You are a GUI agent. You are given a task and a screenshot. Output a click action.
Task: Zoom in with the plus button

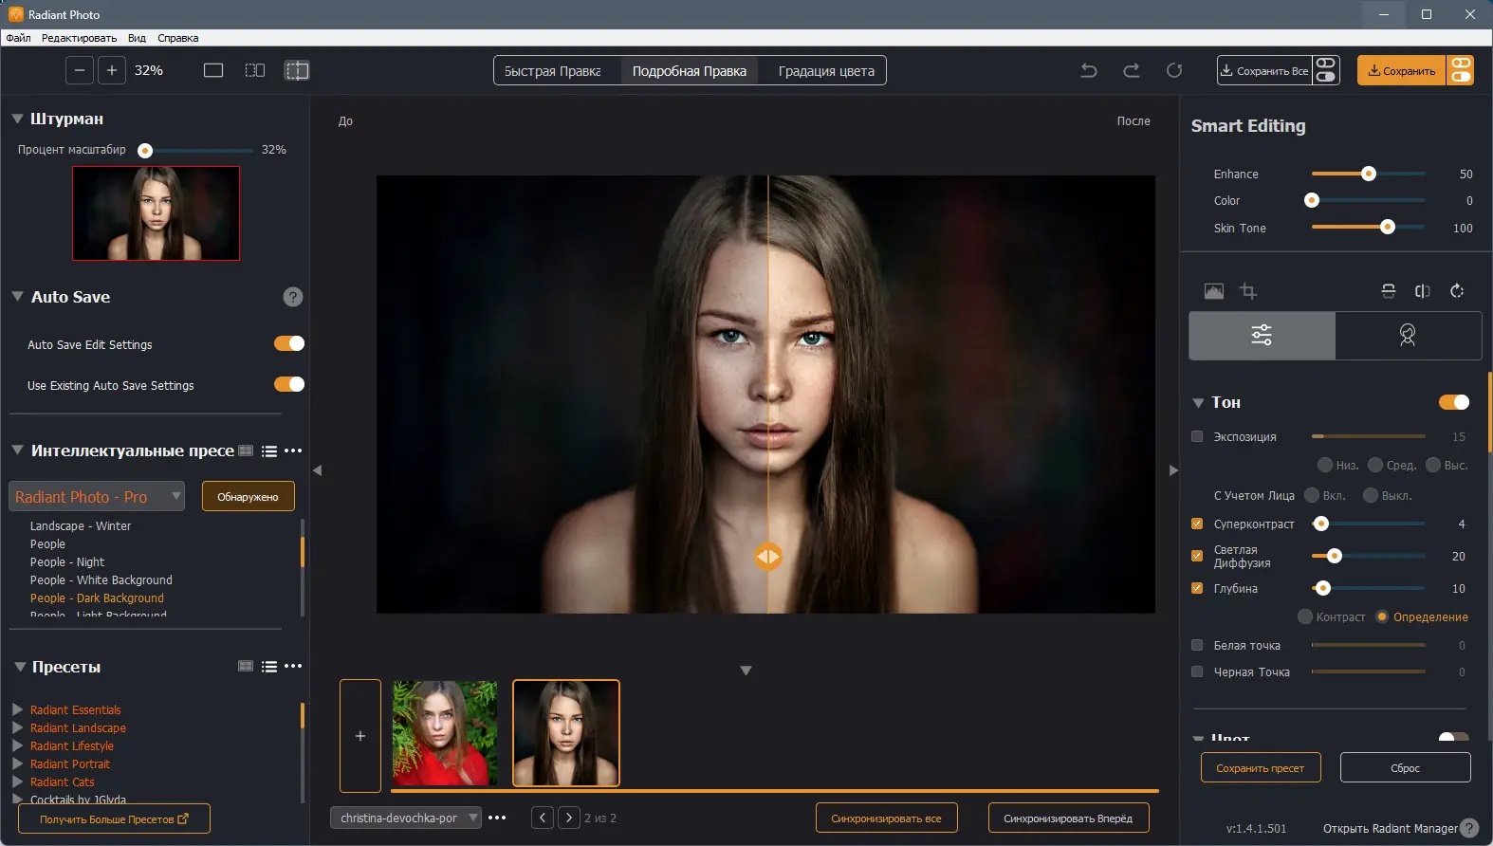[112, 70]
